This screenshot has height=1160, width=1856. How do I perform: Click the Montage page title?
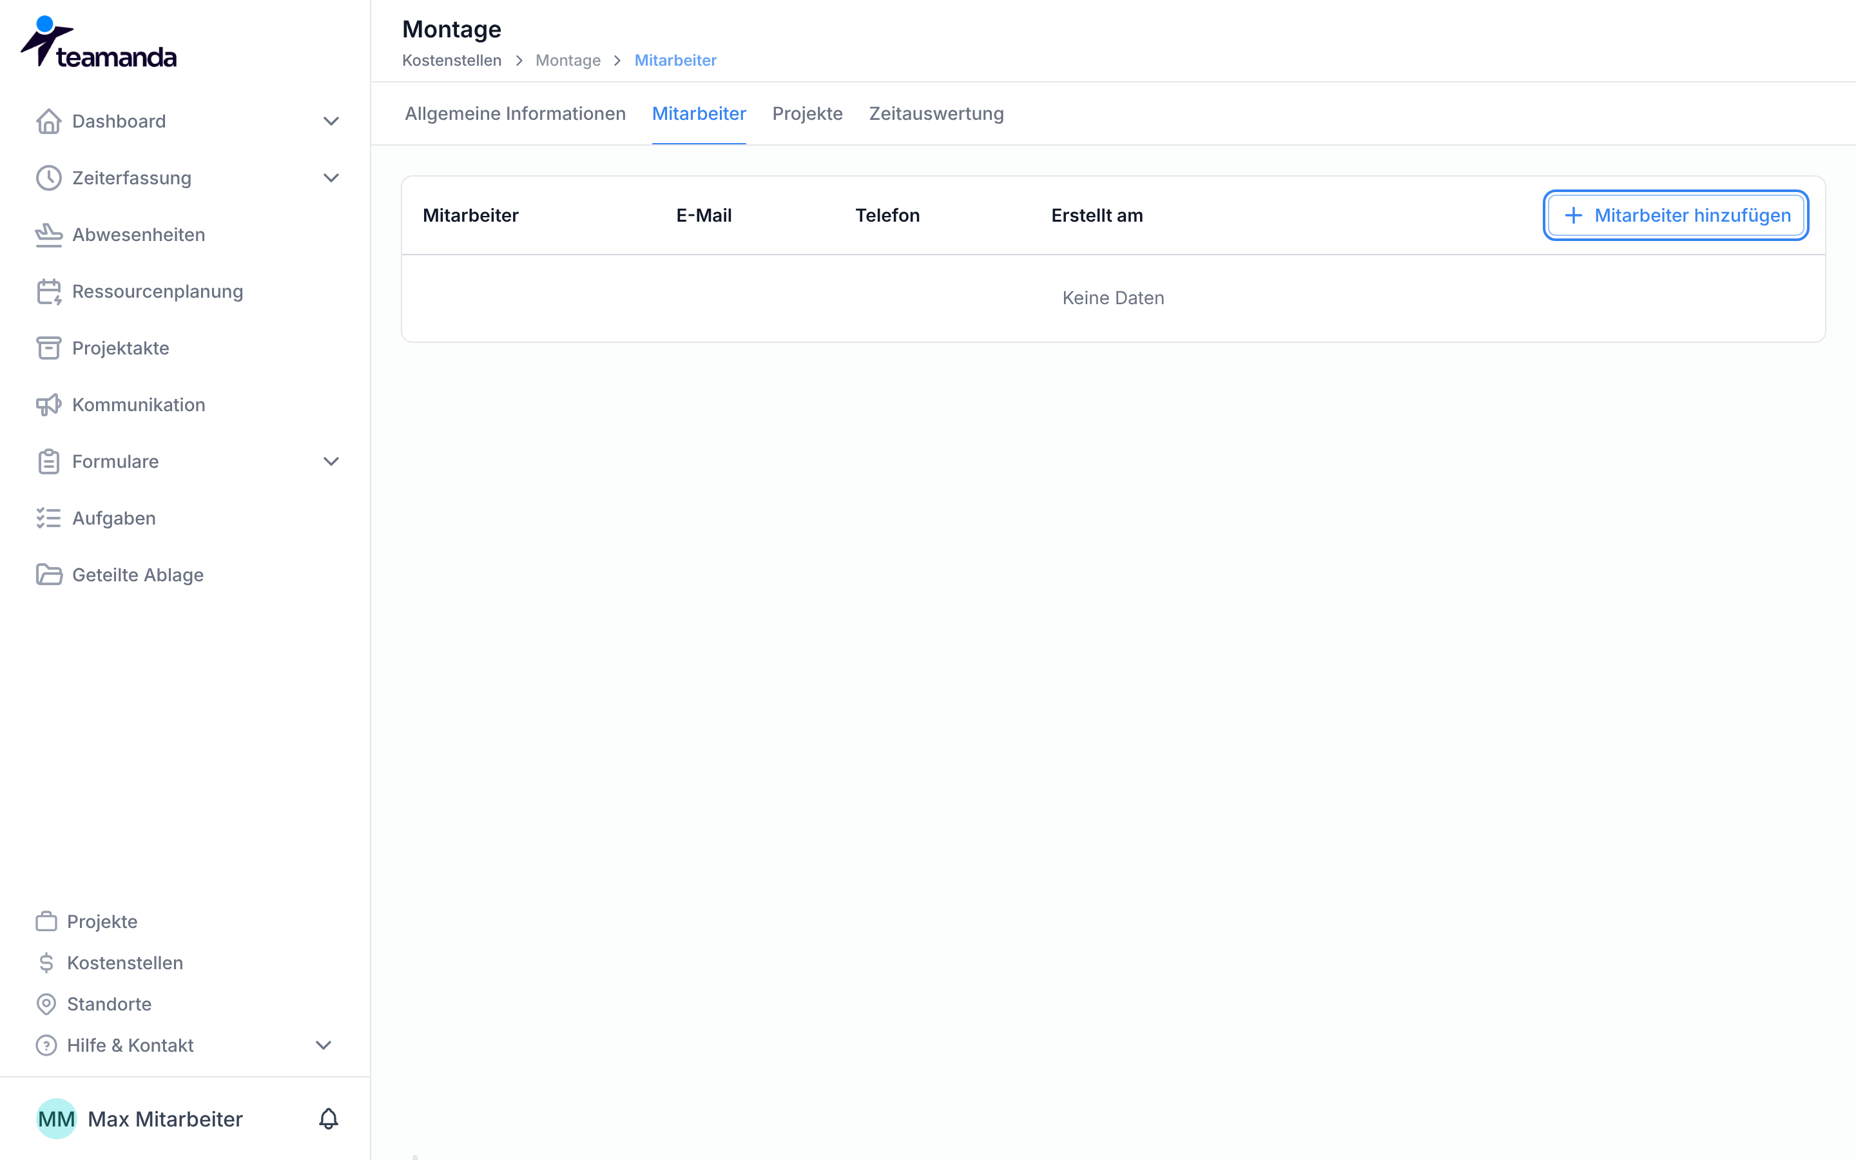tap(452, 29)
